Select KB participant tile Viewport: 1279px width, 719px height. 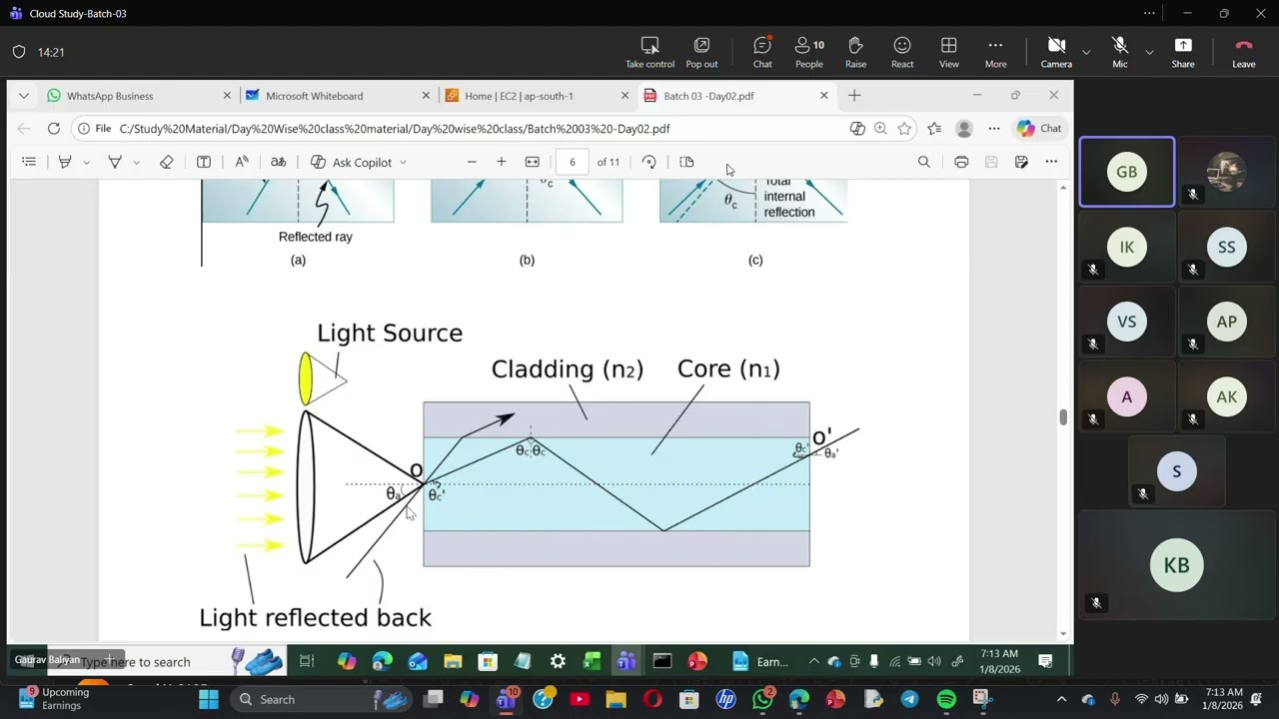click(1177, 565)
